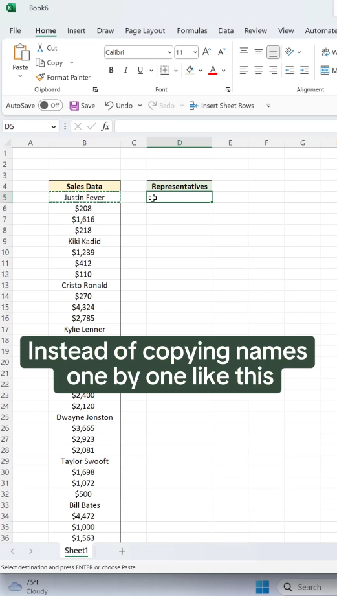Switch to the View tab
The image size is (337, 596).
click(x=286, y=31)
